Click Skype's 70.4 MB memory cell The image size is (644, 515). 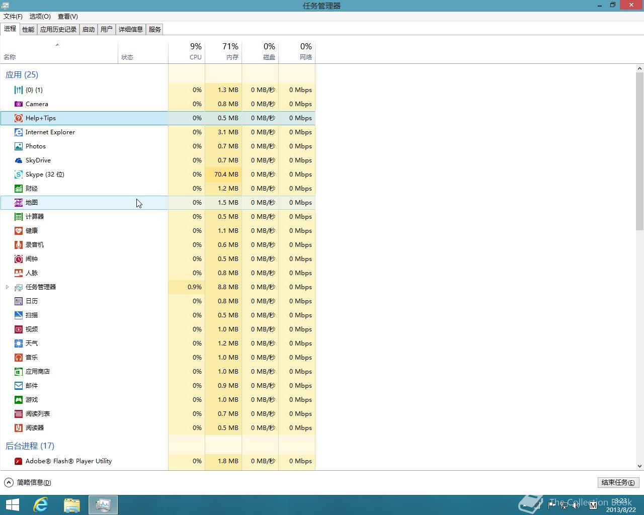pos(223,175)
